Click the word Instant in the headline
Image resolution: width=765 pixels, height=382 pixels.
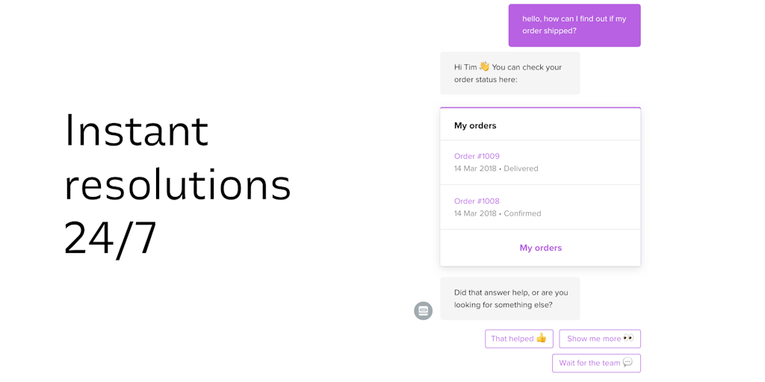(x=137, y=131)
